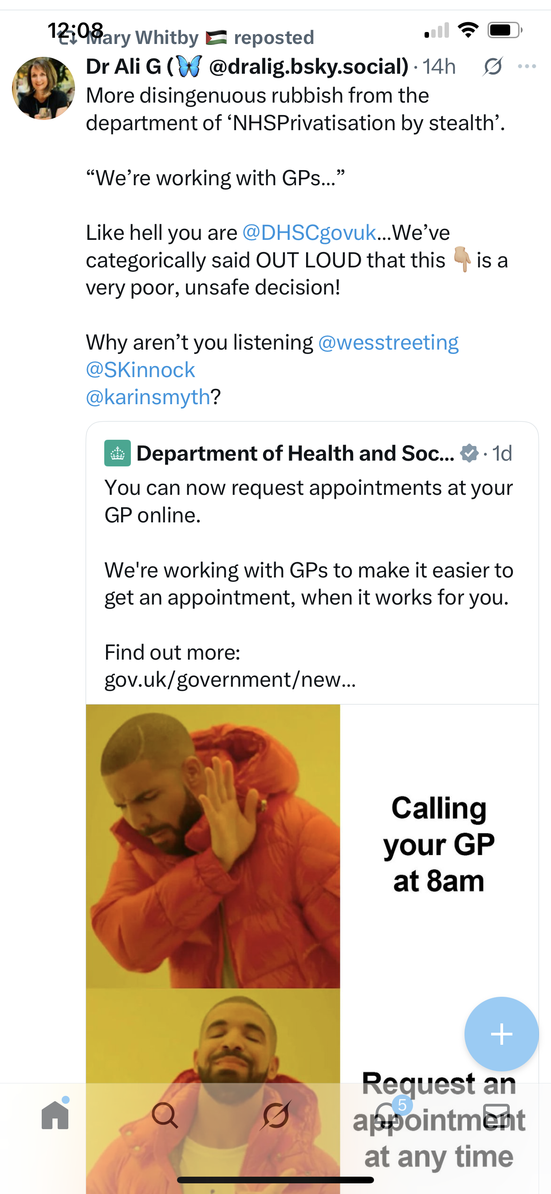Image resolution: width=551 pixels, height=1194 pixels.
Task: Open the @wesstreeting mention
Action: point(388,342)
